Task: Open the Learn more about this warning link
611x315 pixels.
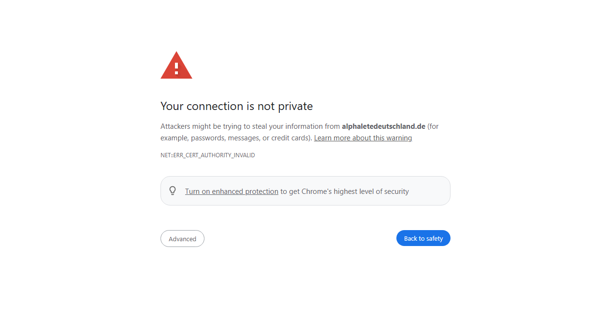Action: point(363,137)
